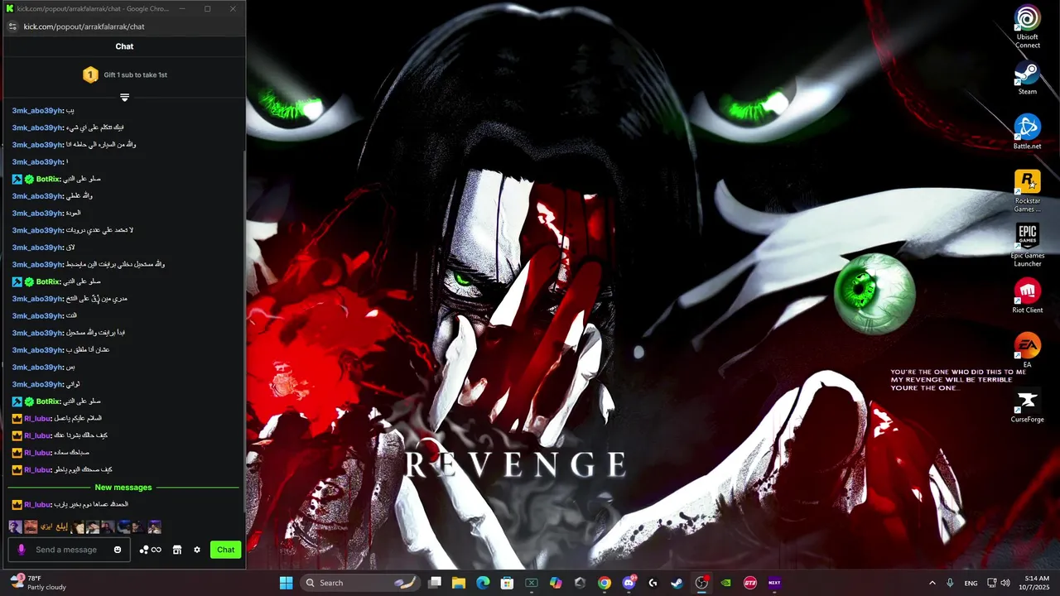Switch input language from ENG
The image size is (1060, 596).
click(971, 583)
